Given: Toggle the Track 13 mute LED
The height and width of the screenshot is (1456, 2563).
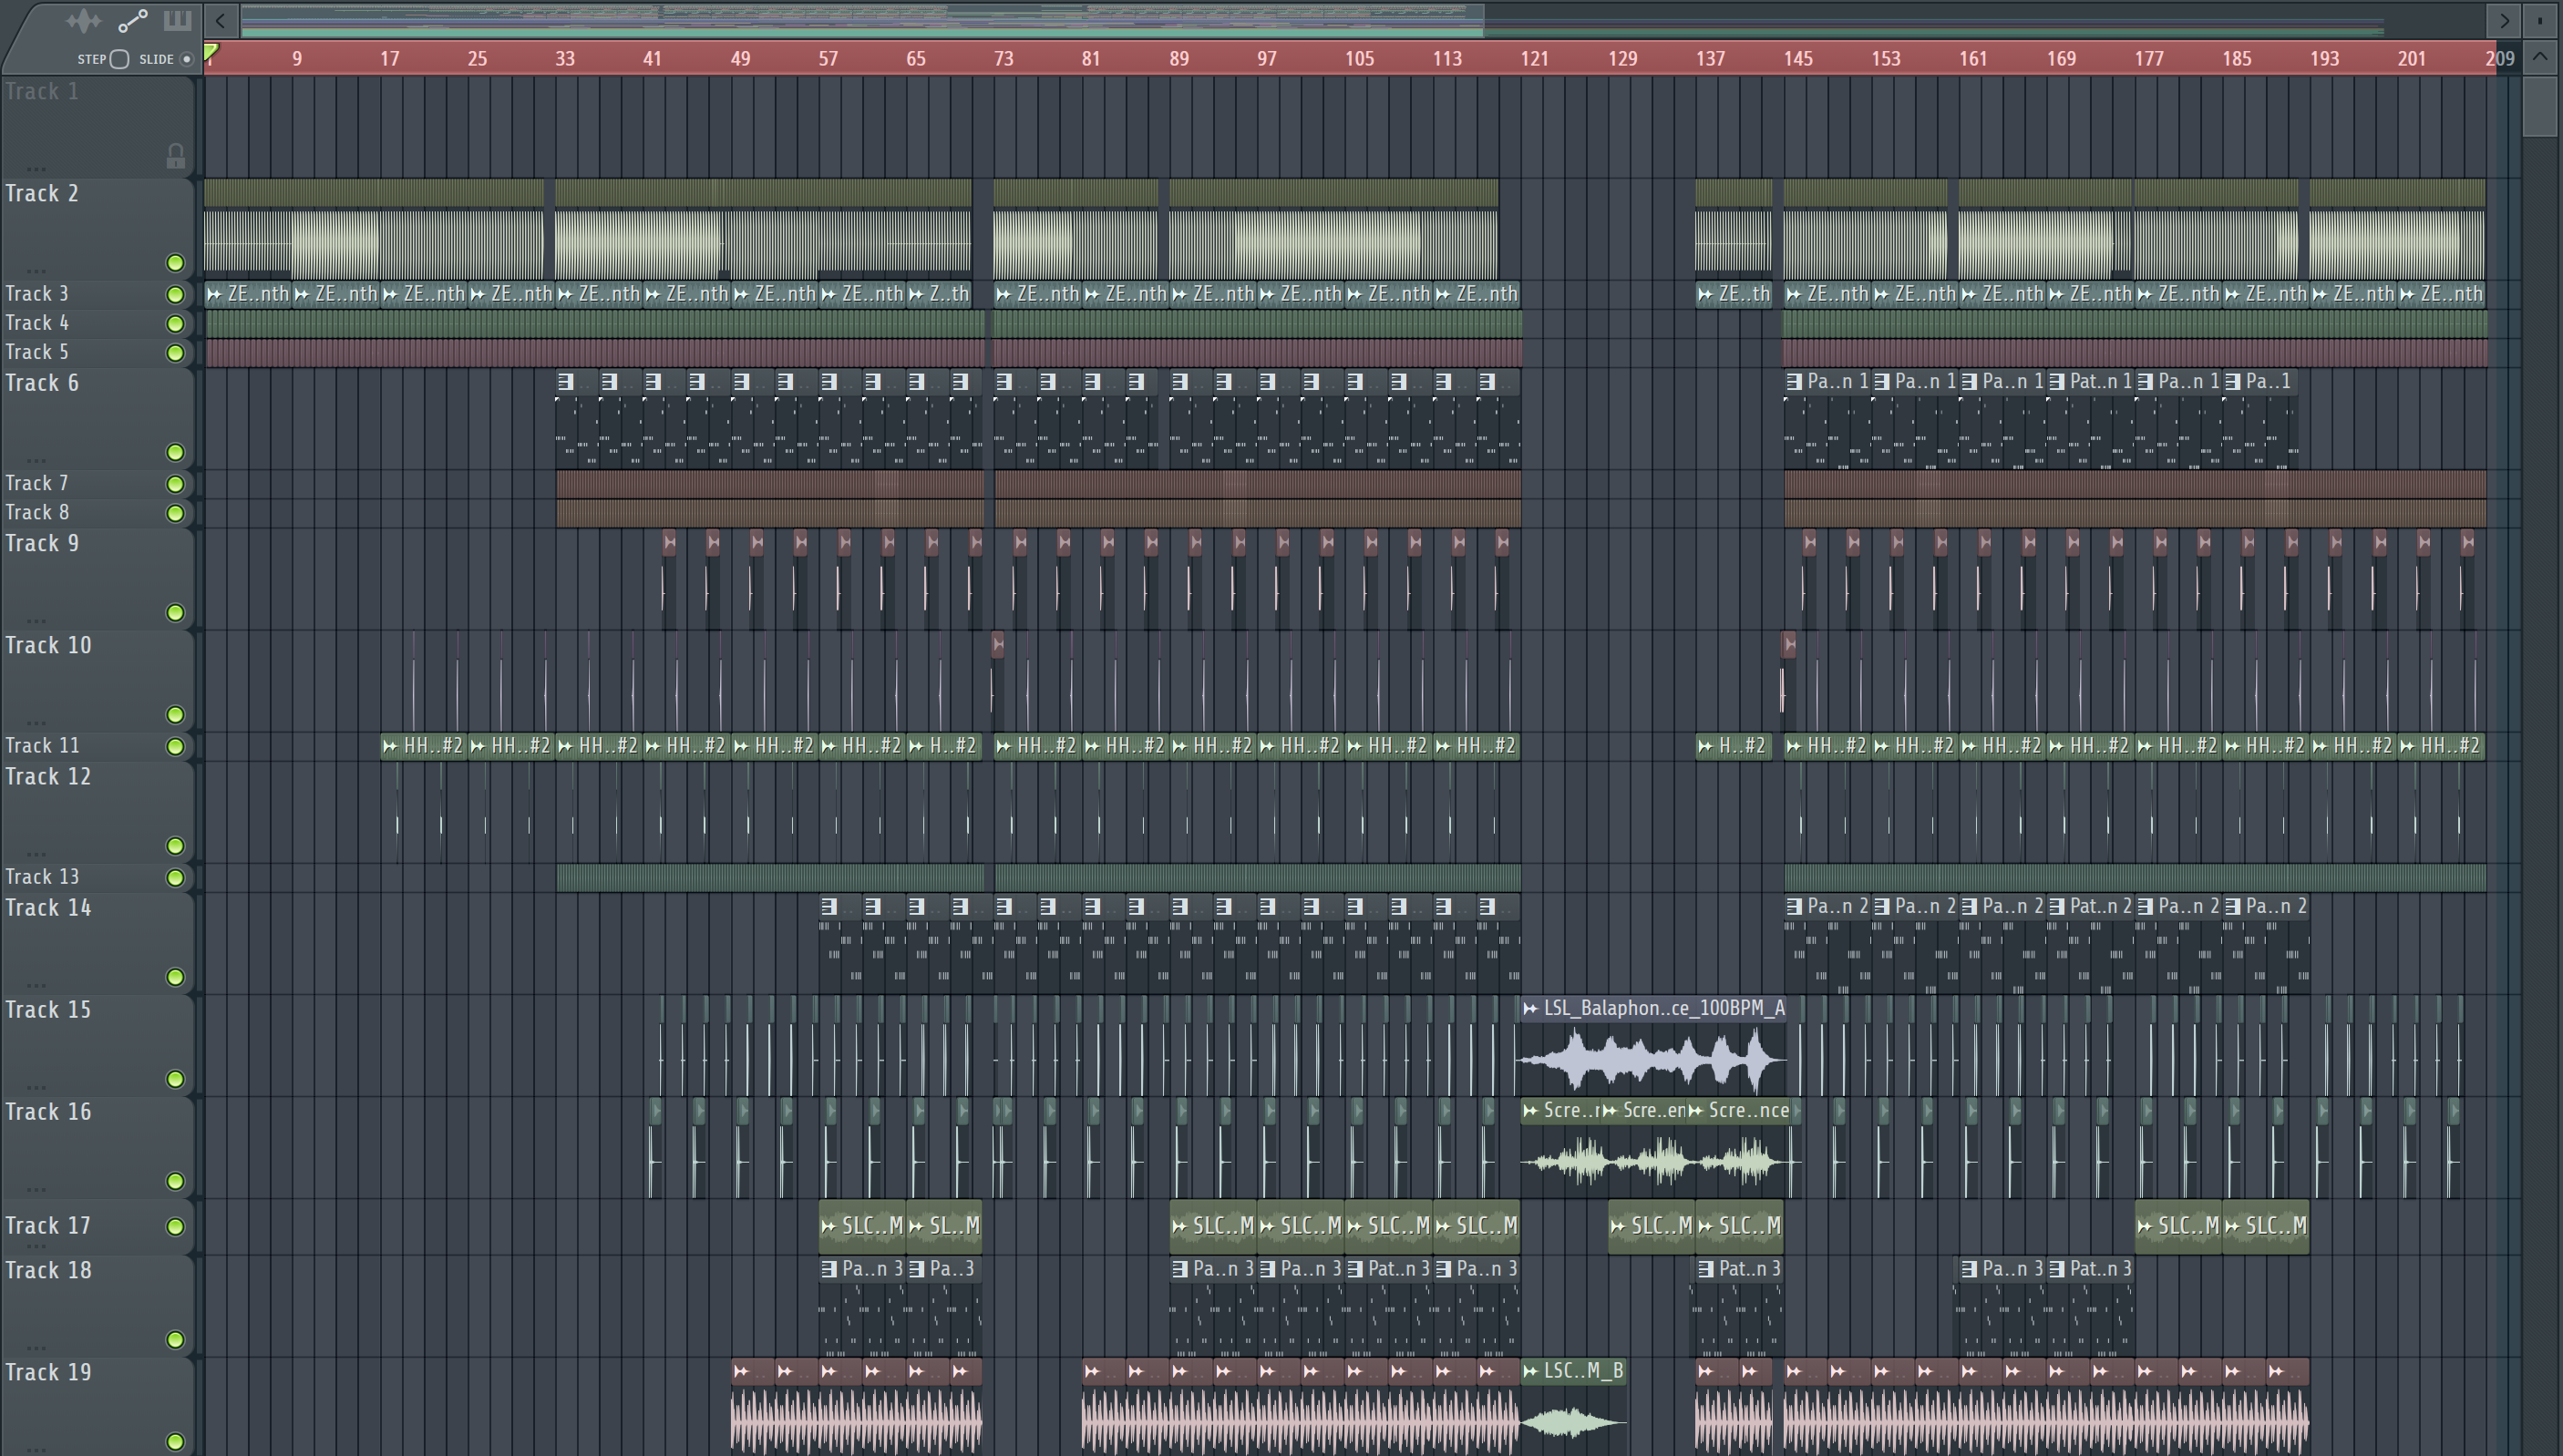Looking at the screenshot, I should [175, 877].
